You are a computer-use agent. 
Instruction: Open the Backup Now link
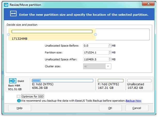point(134,101)
